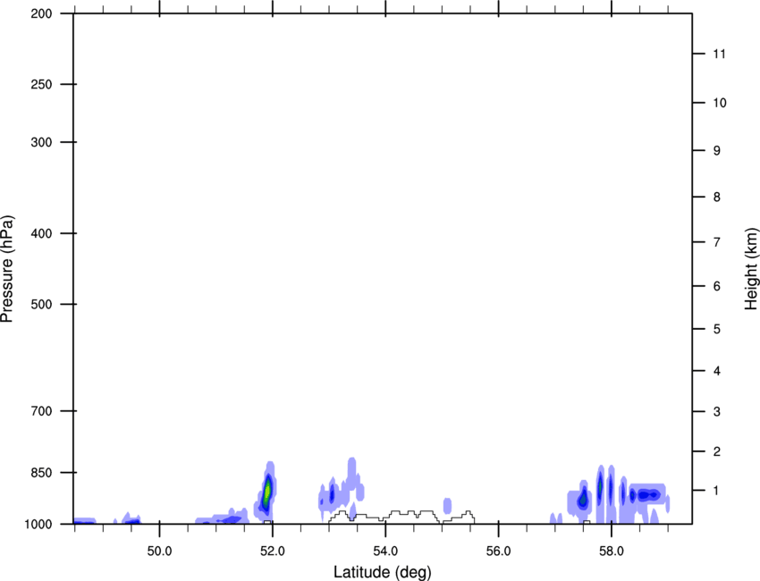Click the 56.0 latitude tick label
760x581 pixels.
click(498, 552)
